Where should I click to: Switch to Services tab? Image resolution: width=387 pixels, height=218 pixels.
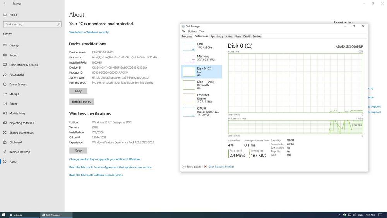point(257,36)
